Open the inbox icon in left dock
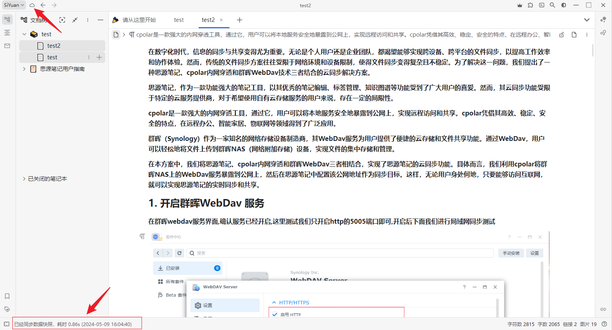This screenshot has width=612, height=330. [x=7, y=46]
